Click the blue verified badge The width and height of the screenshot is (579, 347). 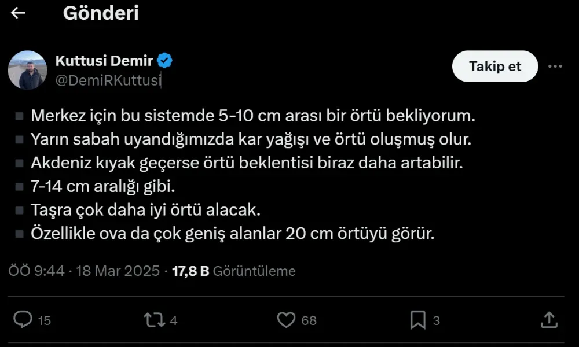coord(165,60)
